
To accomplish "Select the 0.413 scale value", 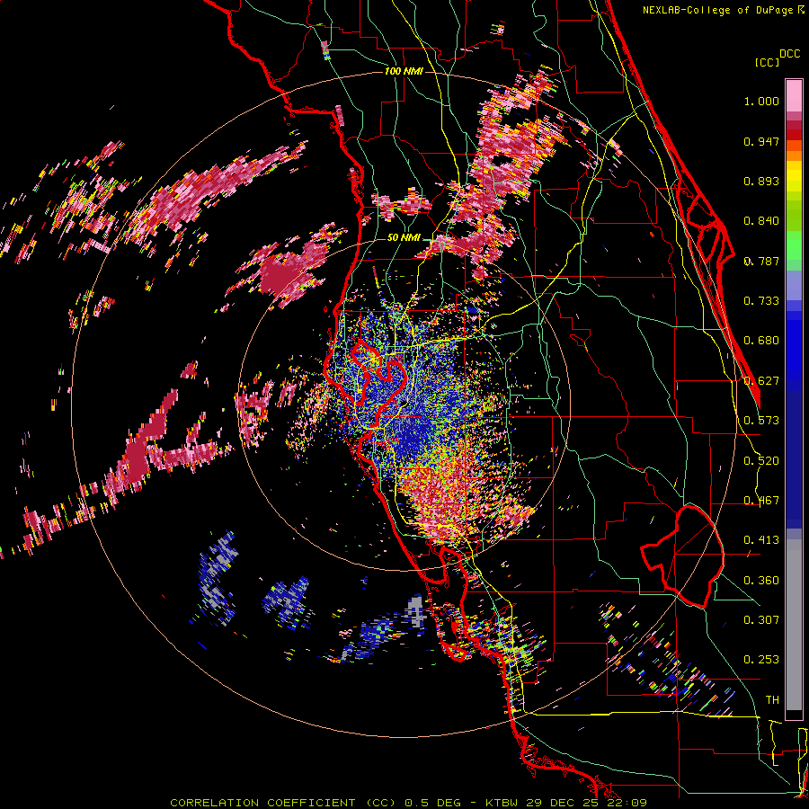I will click(761, 540).
